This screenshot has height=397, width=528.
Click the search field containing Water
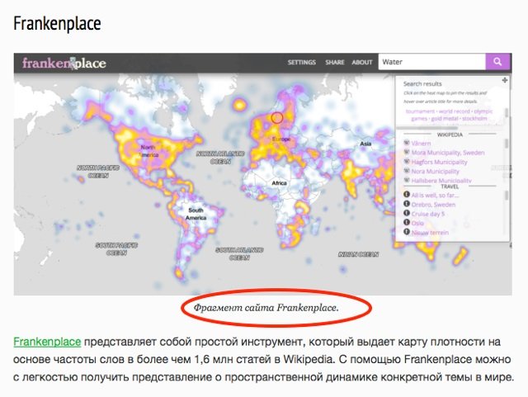[x=432, y=62]
